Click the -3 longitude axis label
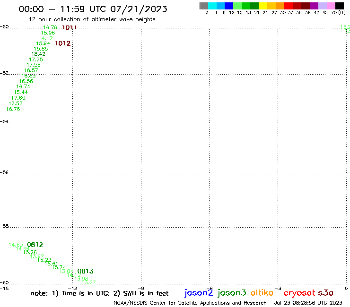Screen dimensions: 350x307 278,289
